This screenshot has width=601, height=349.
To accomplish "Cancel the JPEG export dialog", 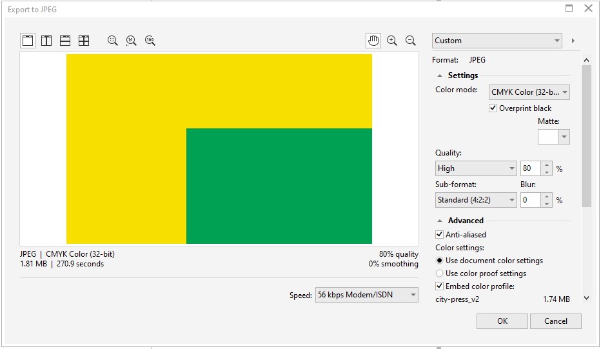I will [555, 321].
